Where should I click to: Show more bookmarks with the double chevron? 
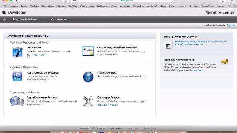point(230,6)
